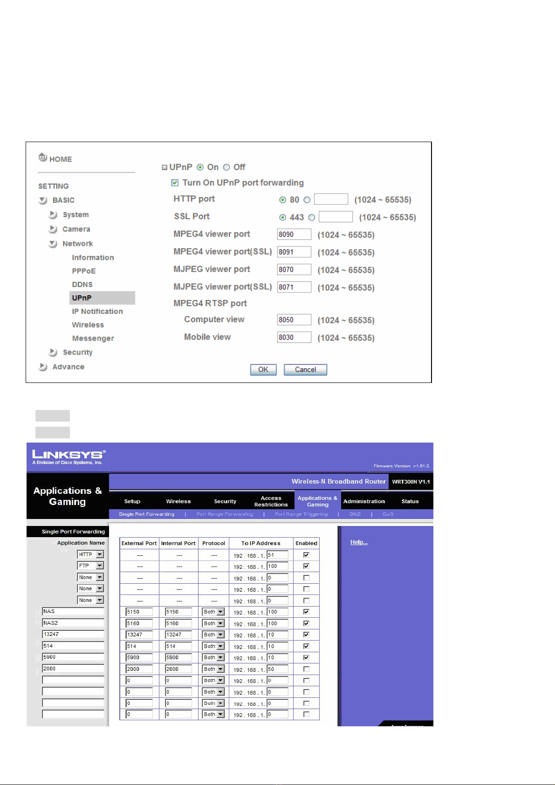Open the Access Restrictions tab
Screen dimensions: 555x785
tap(271, 501)
